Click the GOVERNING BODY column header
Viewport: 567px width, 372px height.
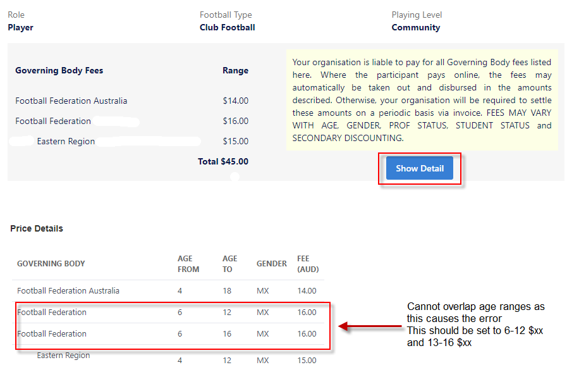point(51,263)
